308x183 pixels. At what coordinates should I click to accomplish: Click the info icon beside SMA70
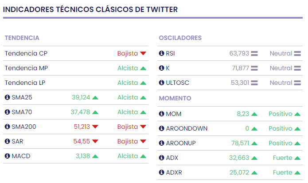click(x=7, y=112)
